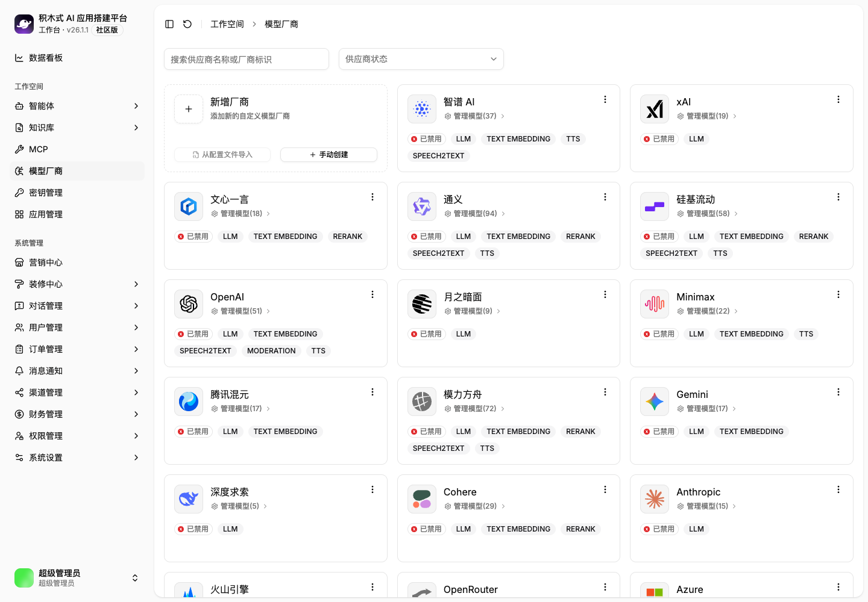This screenshot has width=868, height=602.
Task: Expand 对话管理 chevron
Action: pos(136,306)
